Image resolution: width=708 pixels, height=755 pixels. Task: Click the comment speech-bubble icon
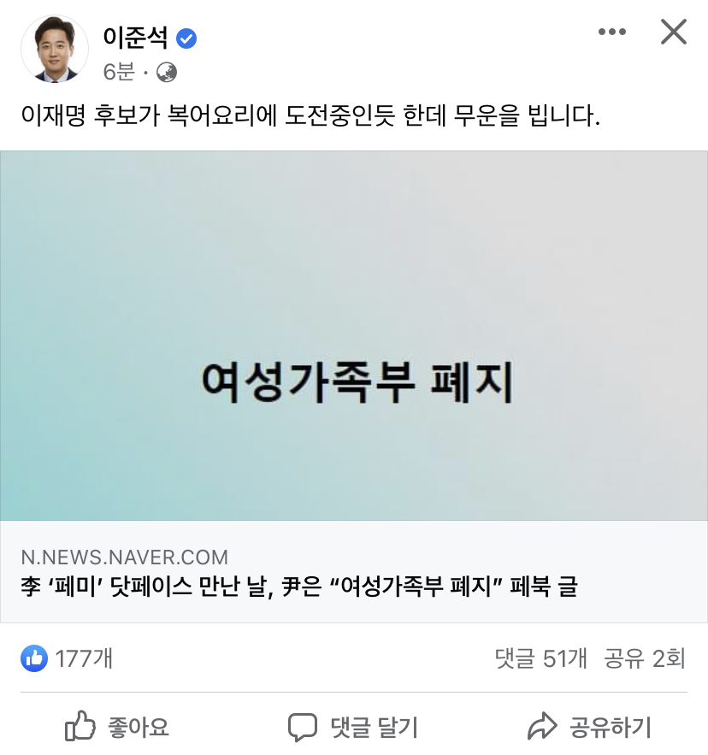coord(303,727)
